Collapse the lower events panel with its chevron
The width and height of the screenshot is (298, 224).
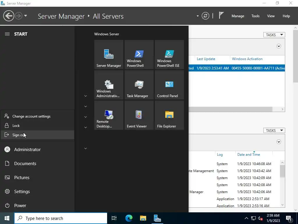pyautogui.click(x=279, y=142)
